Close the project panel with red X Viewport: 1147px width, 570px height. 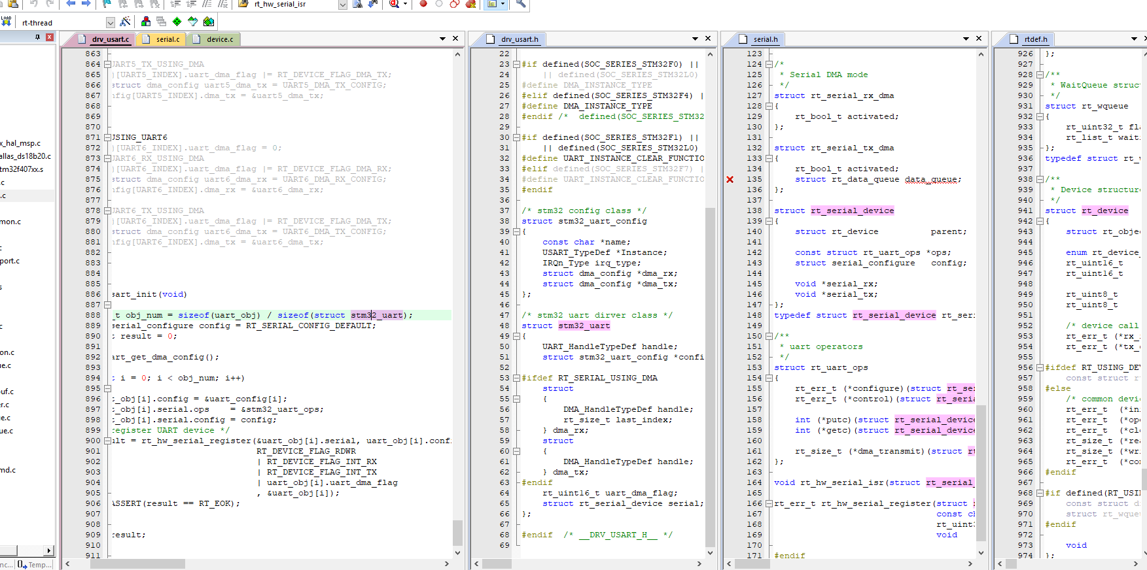tap(49, 37)
